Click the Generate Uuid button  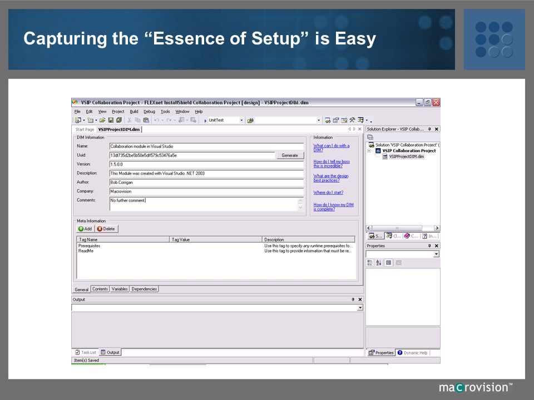(x=289, y=155)
